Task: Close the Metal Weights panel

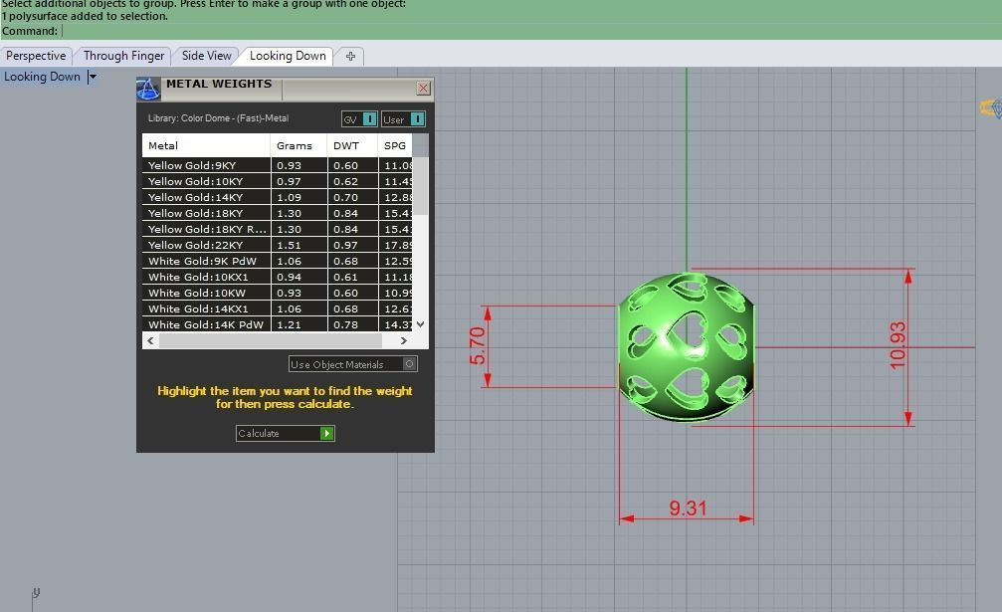Action: coord(423,89)
